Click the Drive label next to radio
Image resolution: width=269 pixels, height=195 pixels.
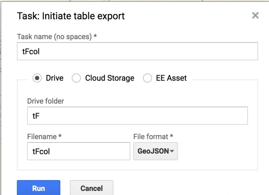55,78
